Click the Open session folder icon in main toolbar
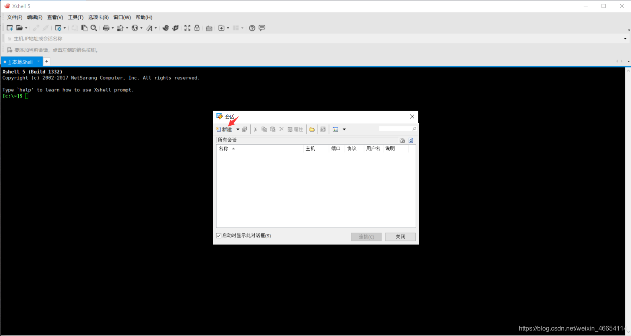 (19, 28)
